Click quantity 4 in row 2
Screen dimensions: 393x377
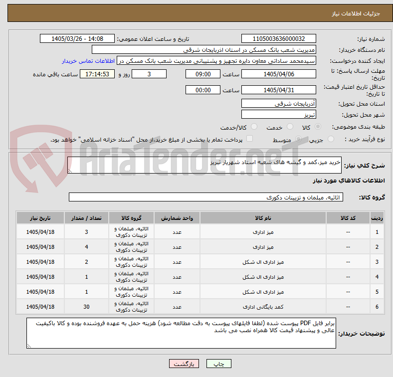[x=86, y=247]
